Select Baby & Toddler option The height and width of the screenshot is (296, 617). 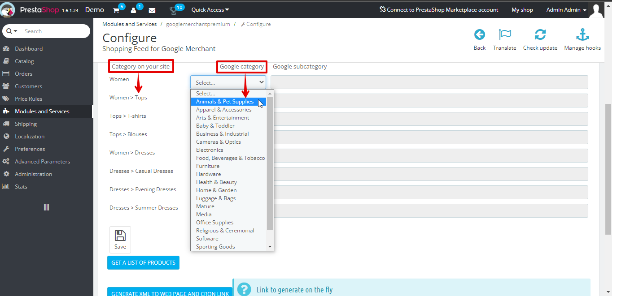[x=228, y=126]
